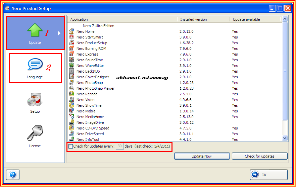The image size is (296, 187).
Task: Select the Nero ShowTime application name
Action: point(89,105)
